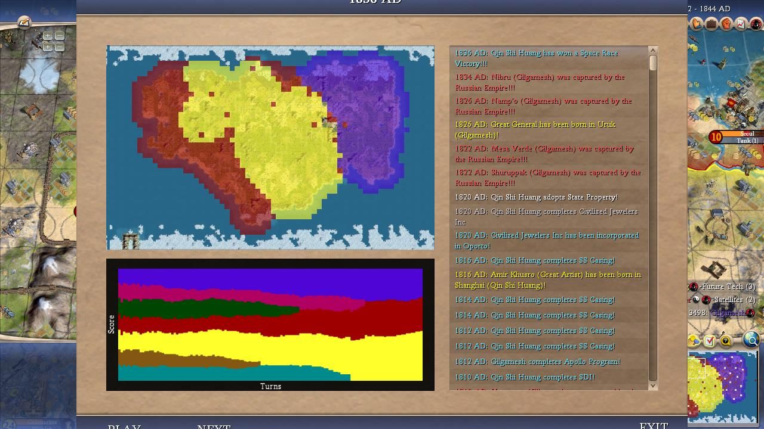
Task: Select the 1816 AD 'completes SS Casing' entry
Action: click(x=549, y=260)
